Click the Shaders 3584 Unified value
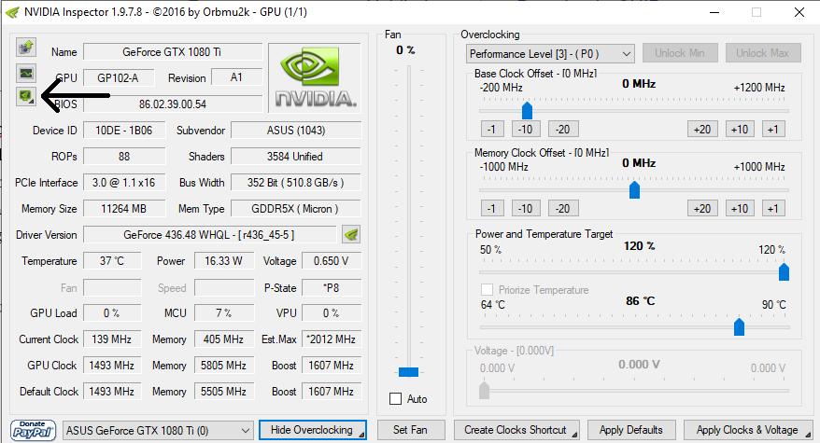This screenshot has width=820, height=443. (296, 156)
